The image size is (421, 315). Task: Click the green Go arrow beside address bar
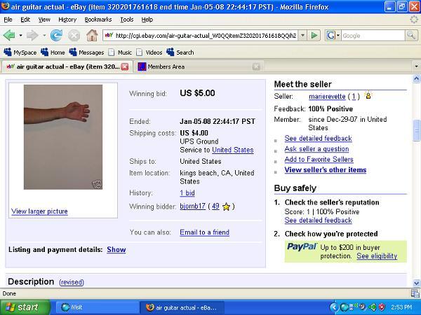[314, 36]
